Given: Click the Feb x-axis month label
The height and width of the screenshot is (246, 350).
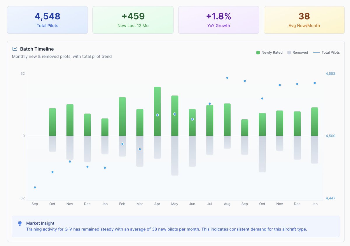Looking at the screenshot, I should click(122, 204).
